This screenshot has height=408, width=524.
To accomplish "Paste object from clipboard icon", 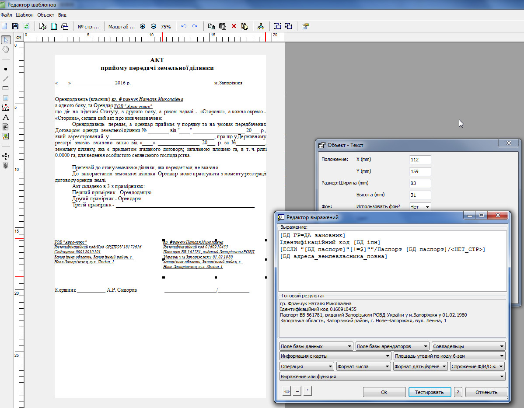I will click(223, 26).
